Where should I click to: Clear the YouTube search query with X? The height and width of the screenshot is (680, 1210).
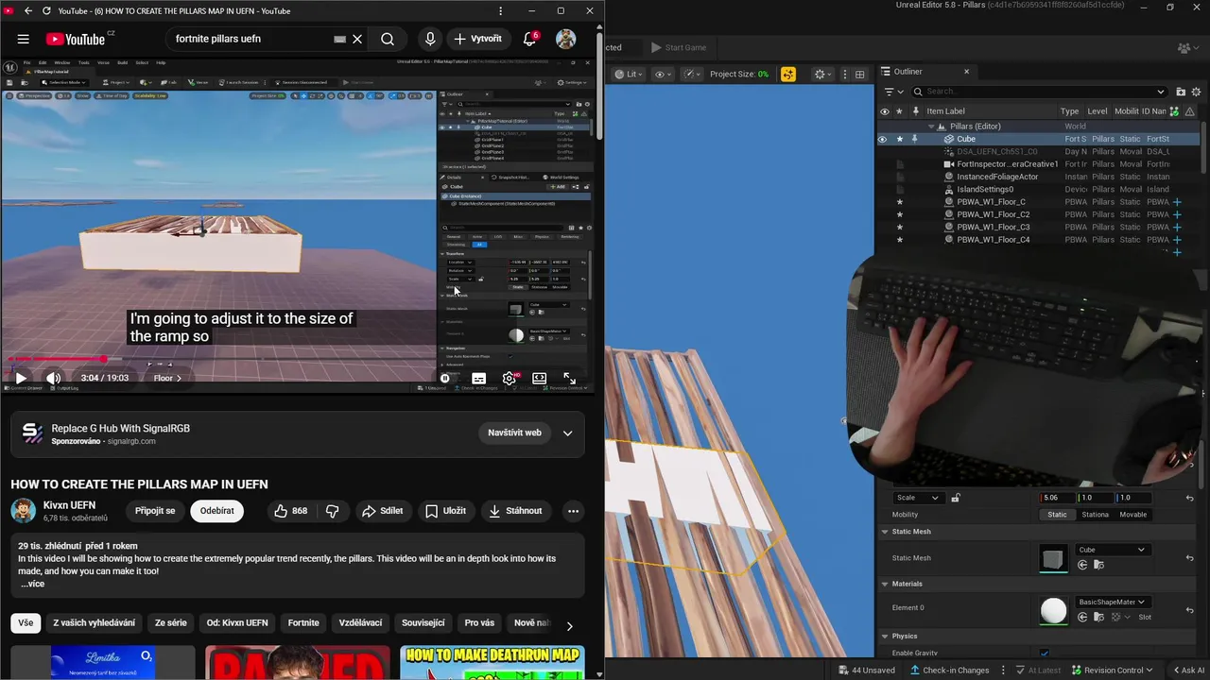(357, 39)
